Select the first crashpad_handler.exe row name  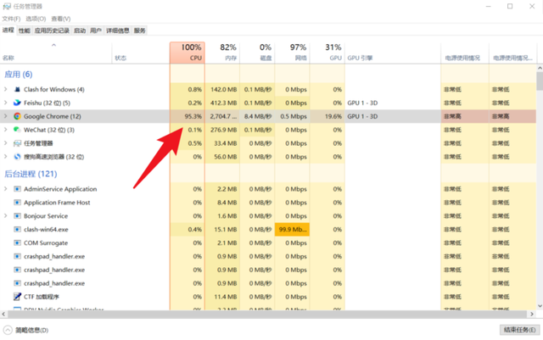click(54, 257)
